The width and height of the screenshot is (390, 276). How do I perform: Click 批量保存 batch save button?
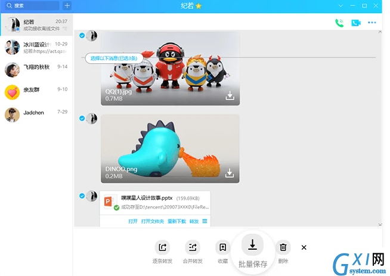pyautogui.click(x=253, y=253)
